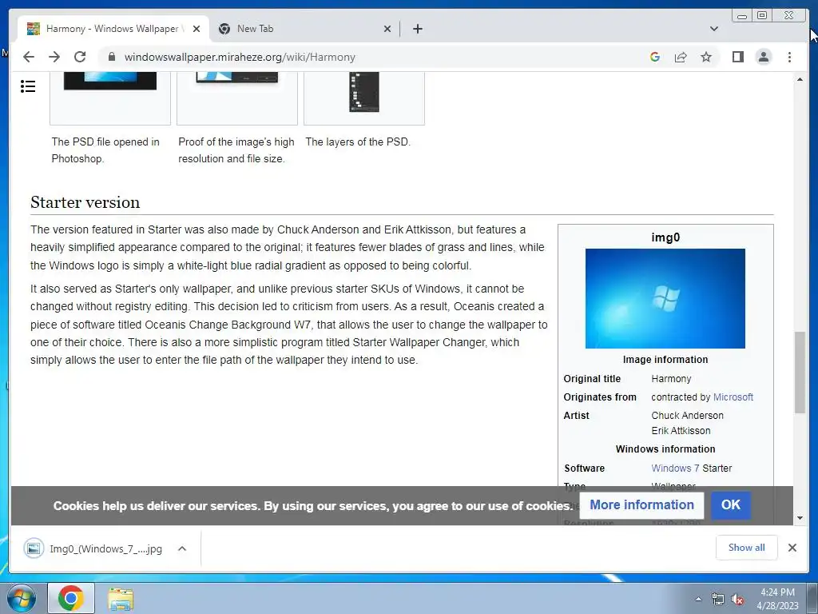Viewport: 818px width, 614px height.
Task: Click page scrollbar down arrow
Action: pos(800,518)
